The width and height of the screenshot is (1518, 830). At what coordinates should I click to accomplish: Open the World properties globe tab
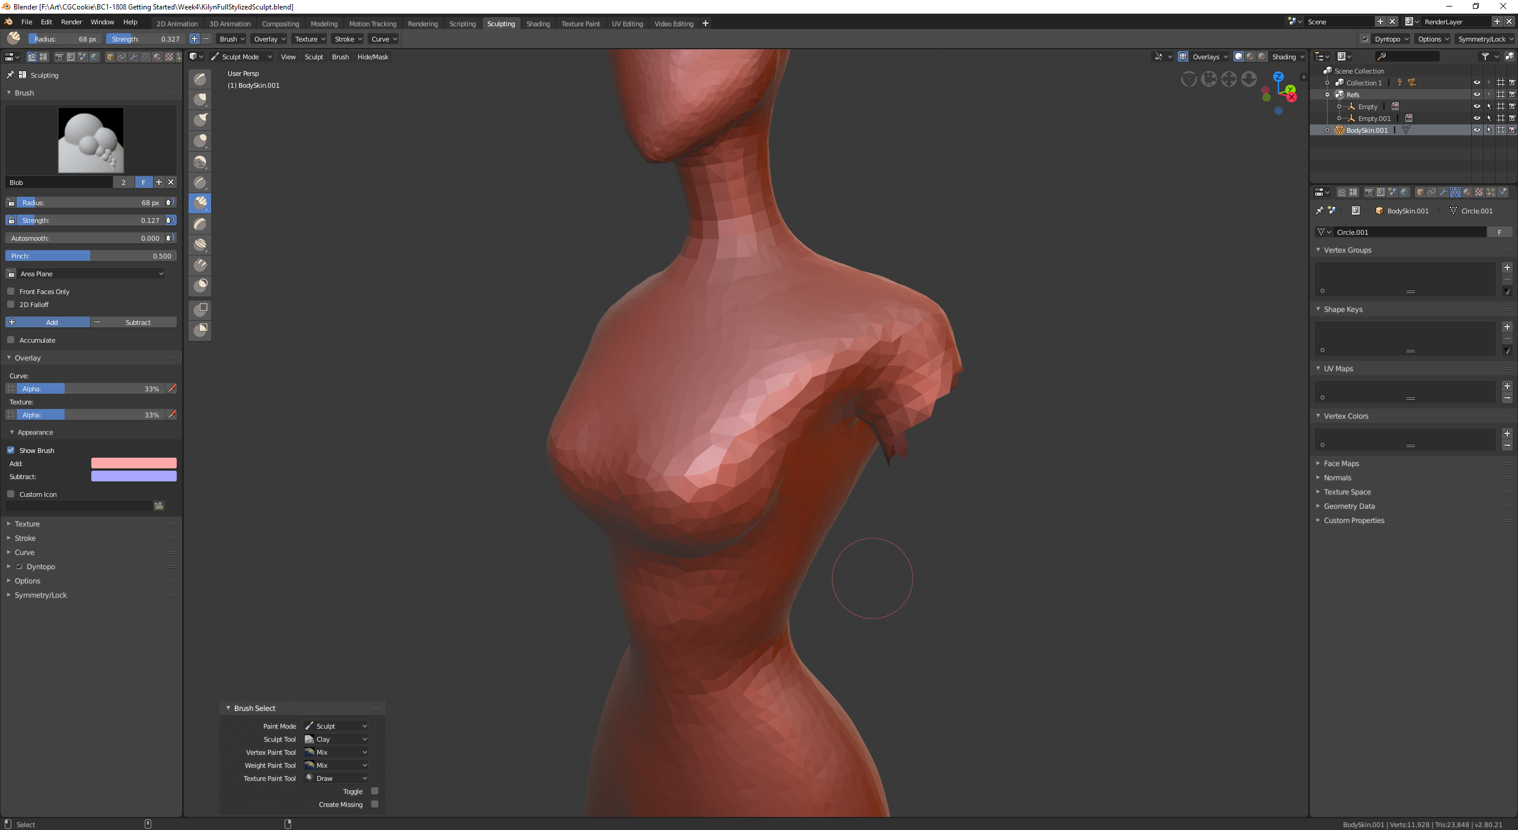tap(1404, 192)
